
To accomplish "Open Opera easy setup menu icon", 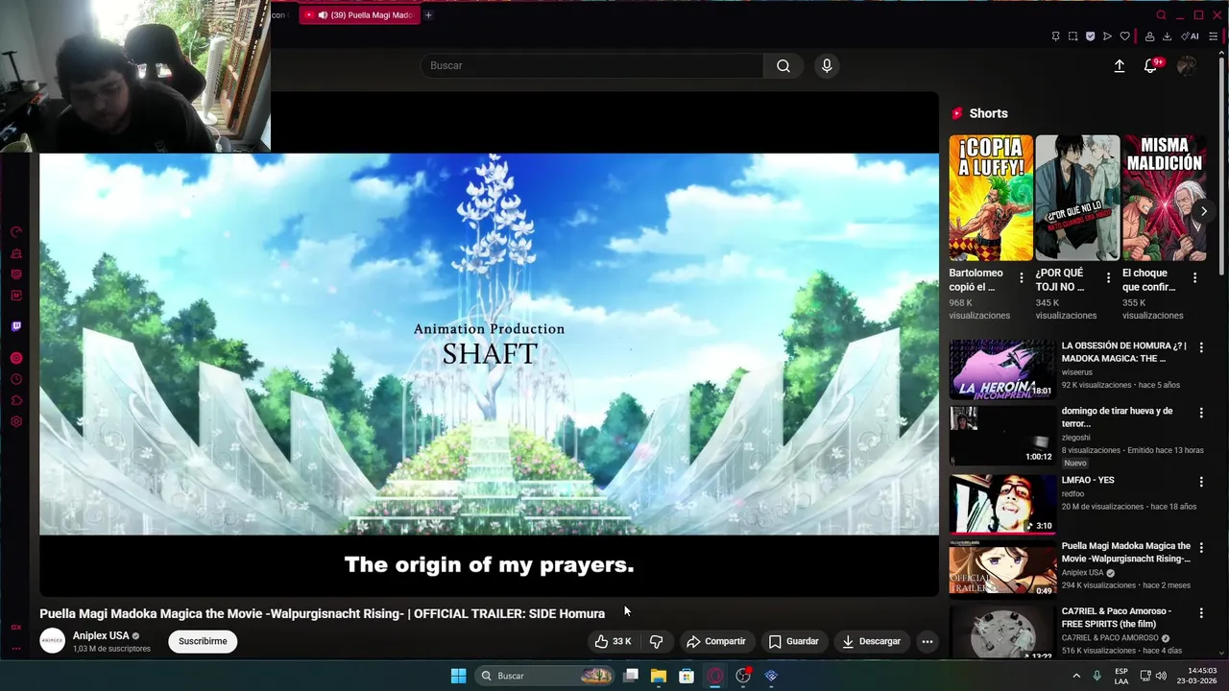I will pyautogui.click(x=1214, y=36).
